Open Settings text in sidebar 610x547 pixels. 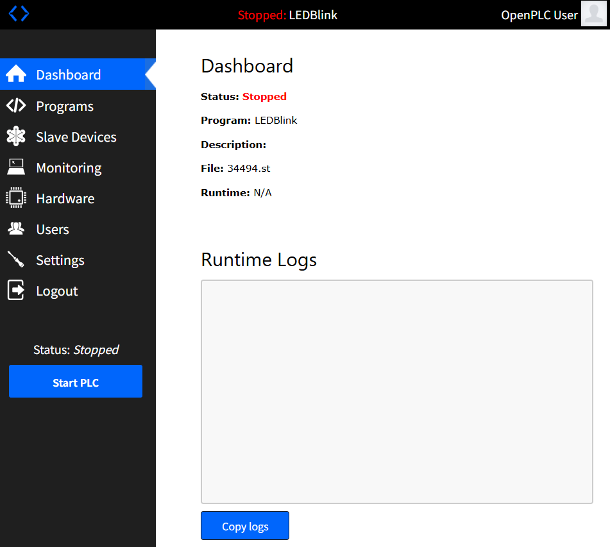click(60, 260)
